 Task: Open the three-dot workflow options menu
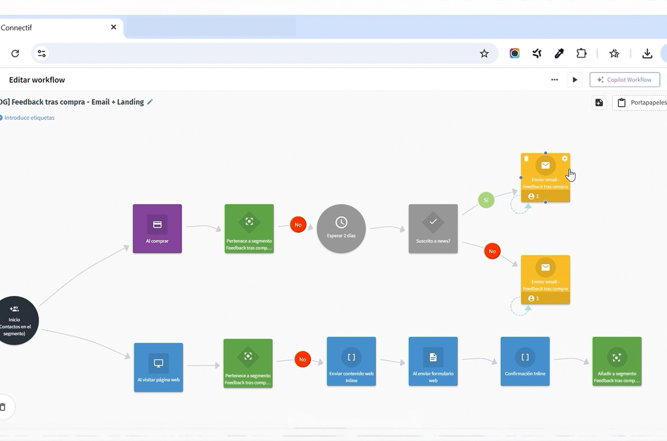click(554, 79)
